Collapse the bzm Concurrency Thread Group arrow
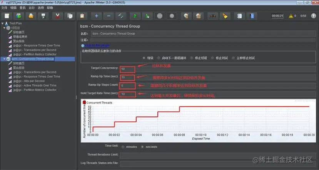319x170 pixels. pos(4,59)
